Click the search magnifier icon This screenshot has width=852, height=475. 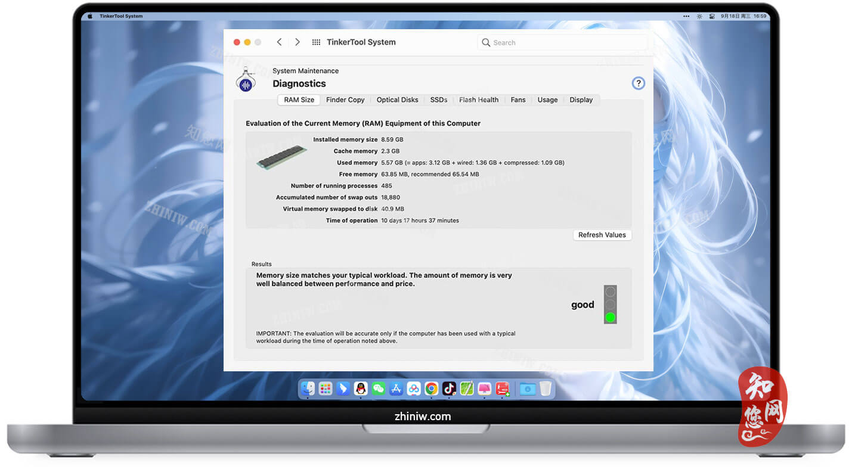(486, 42)
